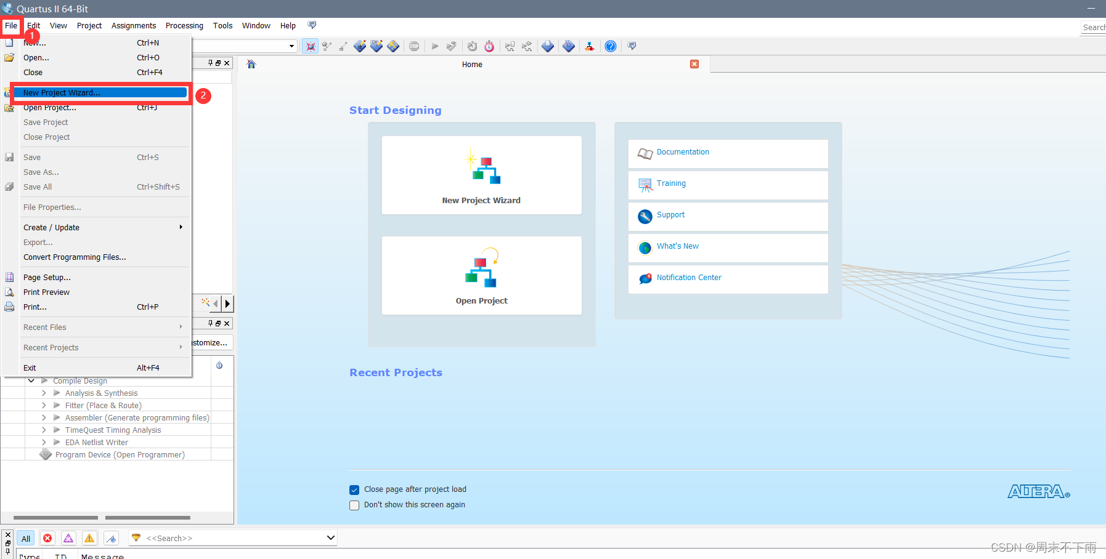
Task: Show only error messages filter
Action: [x=47, y=538]
